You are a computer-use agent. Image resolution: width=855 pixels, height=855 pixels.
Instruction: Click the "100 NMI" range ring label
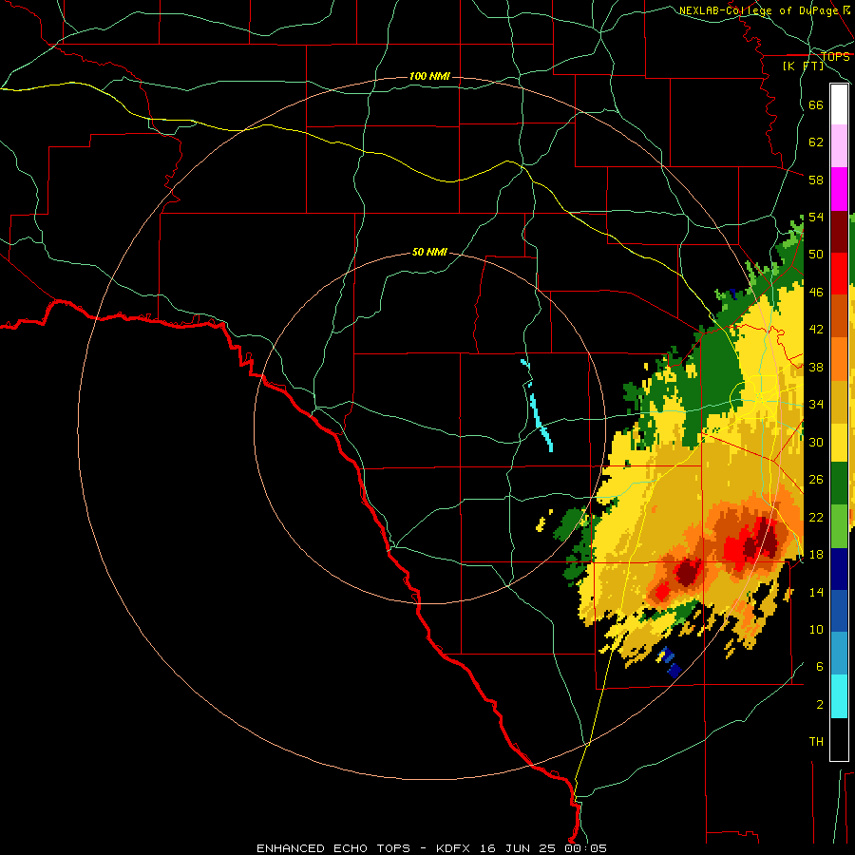point(429,76)
